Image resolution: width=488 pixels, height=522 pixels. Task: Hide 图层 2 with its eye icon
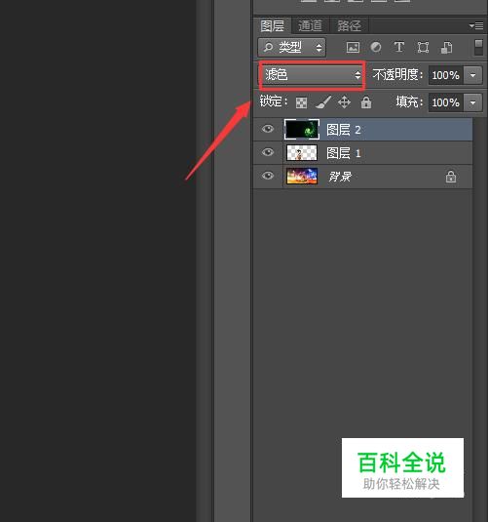268,129
